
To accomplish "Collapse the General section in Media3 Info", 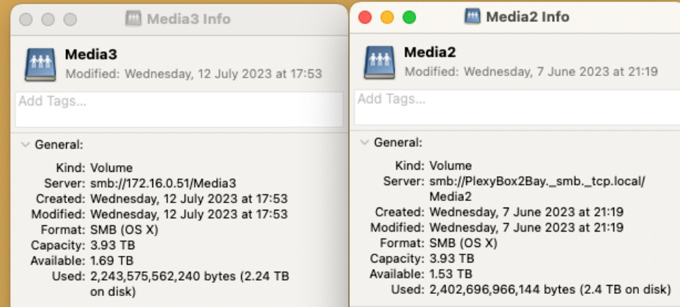I will [25, 145].
